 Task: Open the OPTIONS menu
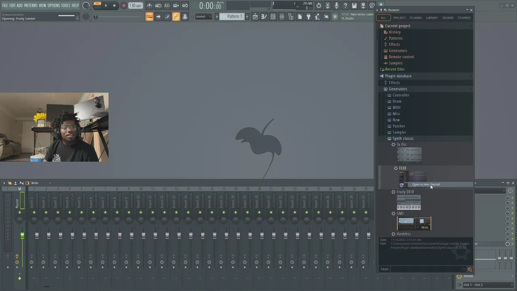54,6
